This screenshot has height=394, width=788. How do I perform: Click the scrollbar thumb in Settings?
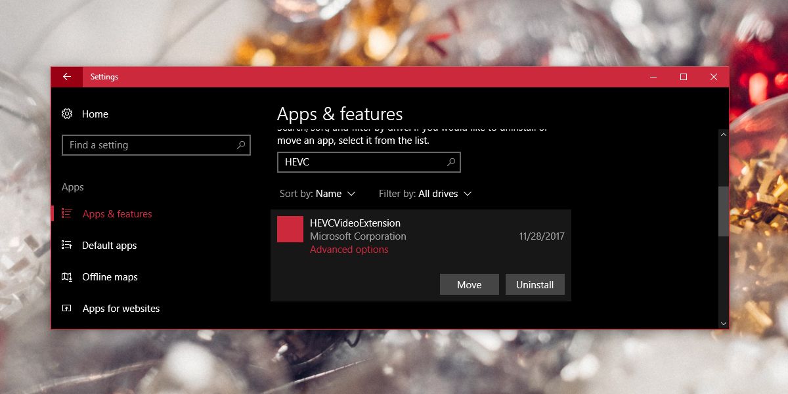click(x=724, y=211)
